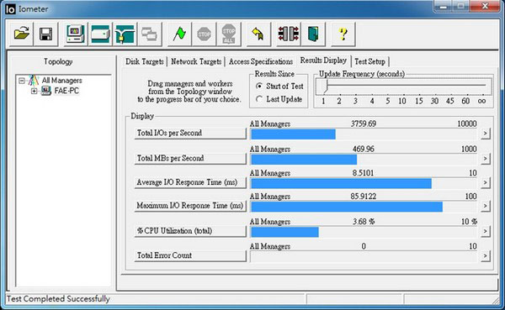The image size is (505, 310).
Task: Click Total MBs per Second button
Action: click(x=190, y=159)
